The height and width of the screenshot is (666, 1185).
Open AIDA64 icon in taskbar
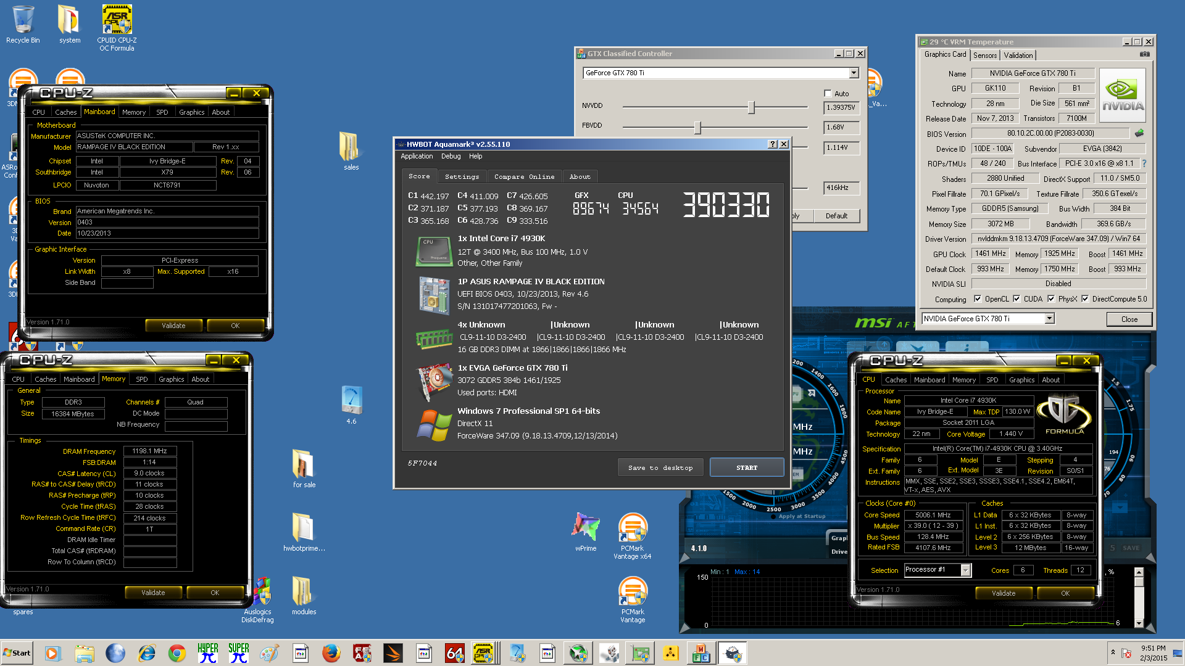click(455, 653)
